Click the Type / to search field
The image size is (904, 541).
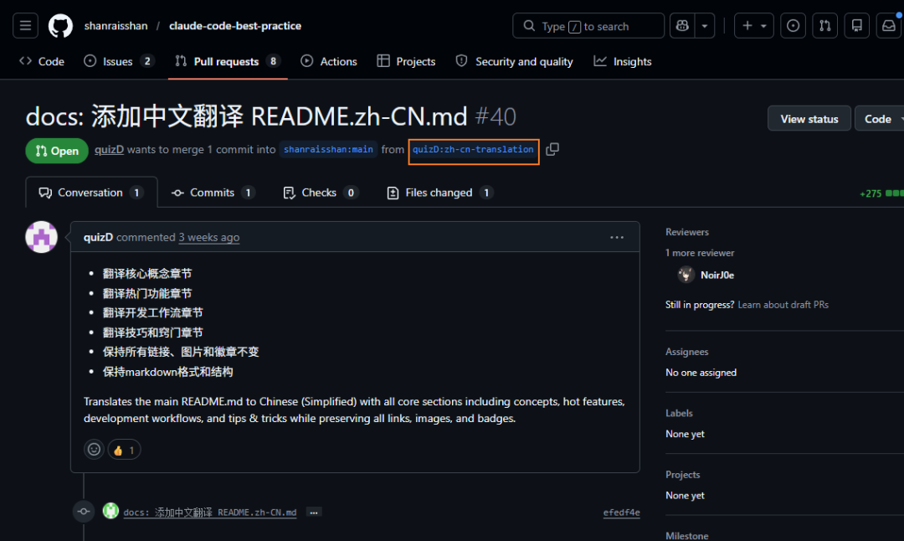coord(588,26)
